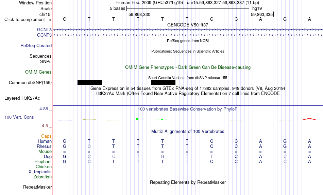Select the X_tropicalis species label
The height and width of the screenshot is (195, 323).
[x=40, y=172]
